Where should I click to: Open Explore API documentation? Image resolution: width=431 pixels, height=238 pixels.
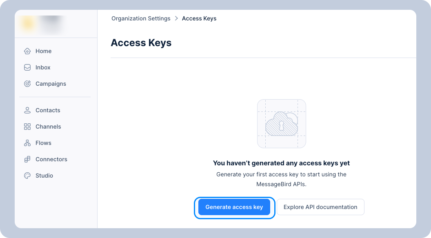320,207
